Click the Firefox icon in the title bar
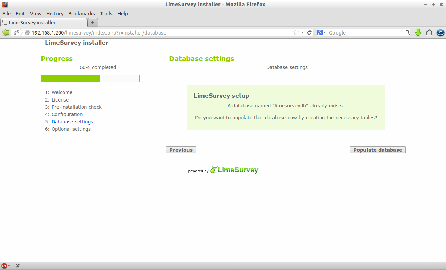The image size is (446, 270). [x=5, y=5]
